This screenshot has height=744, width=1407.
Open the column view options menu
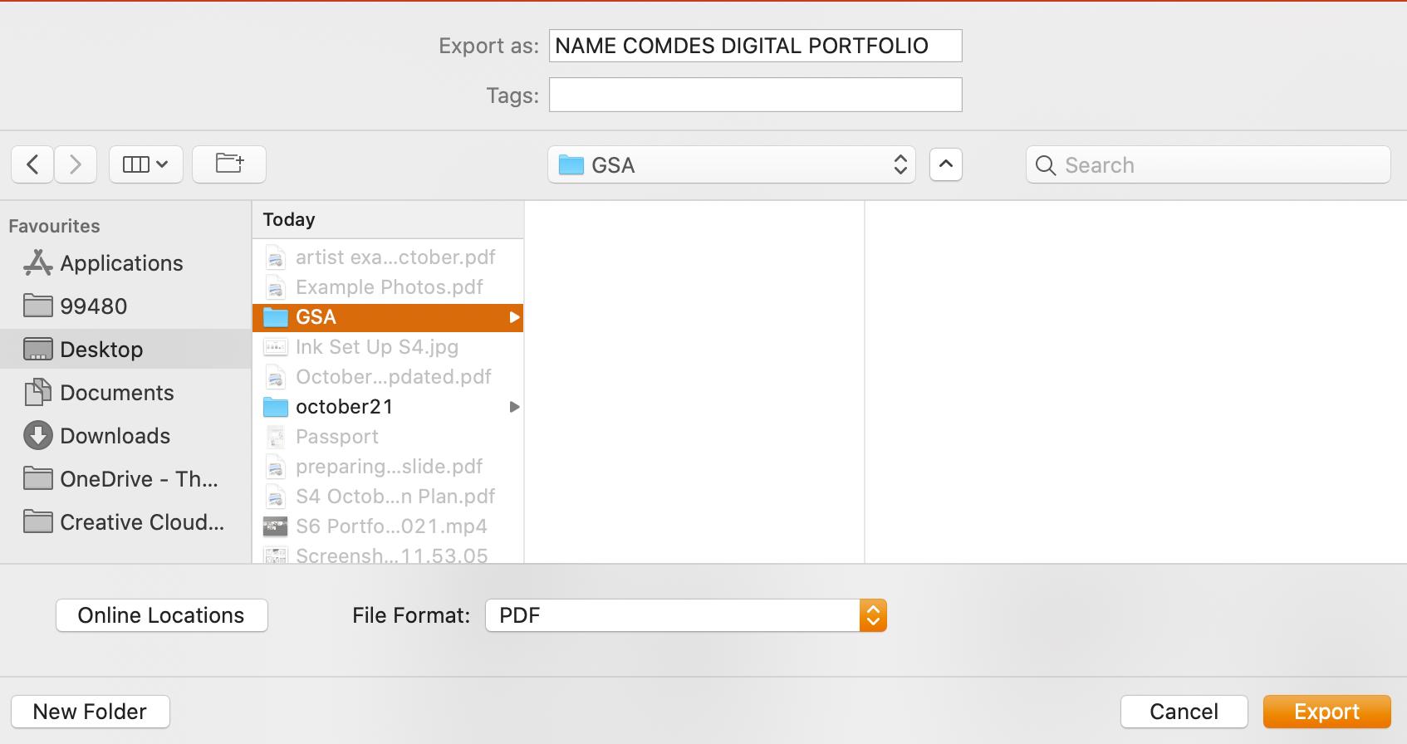click(x=145, y=164)
